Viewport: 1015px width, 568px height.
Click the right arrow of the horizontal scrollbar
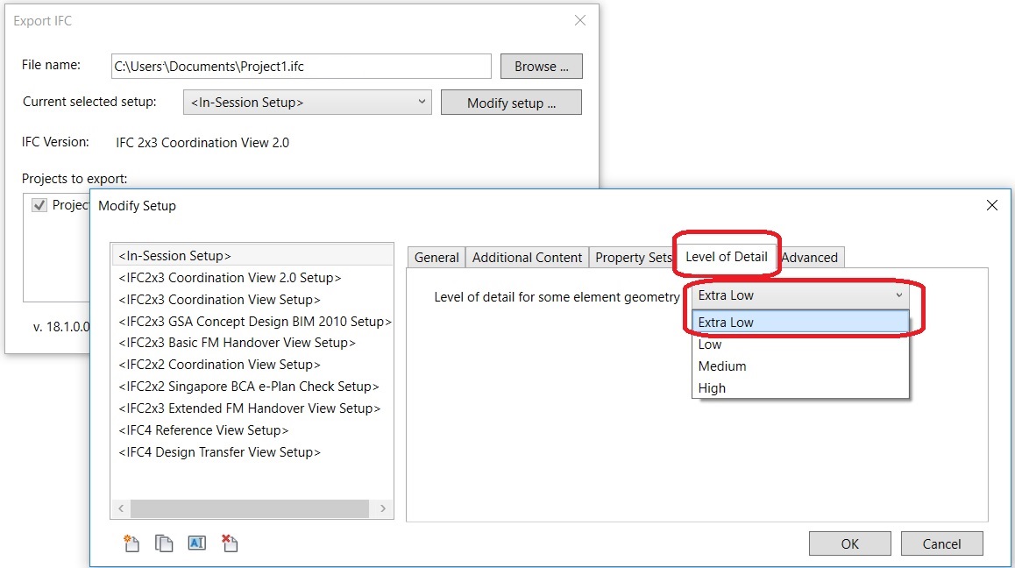pyautogui.click(x=384, y=508)
